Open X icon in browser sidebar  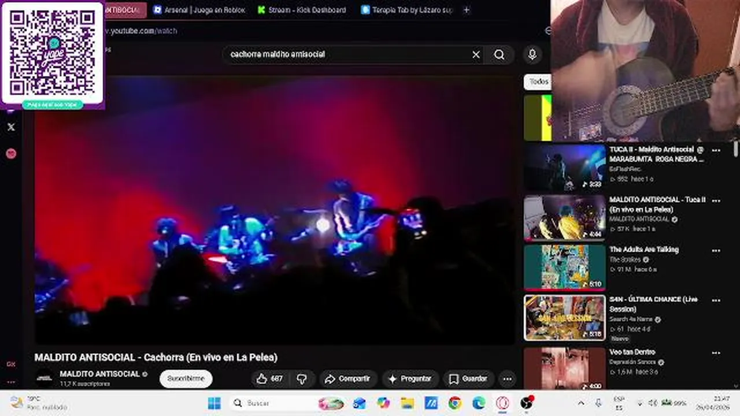coord(11,127)
